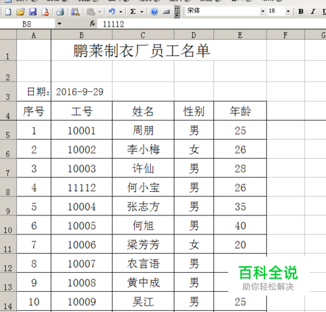Expand the AutoSum functions arrow
The height and width of the screenshot is (312, 326).
point(141,12)
